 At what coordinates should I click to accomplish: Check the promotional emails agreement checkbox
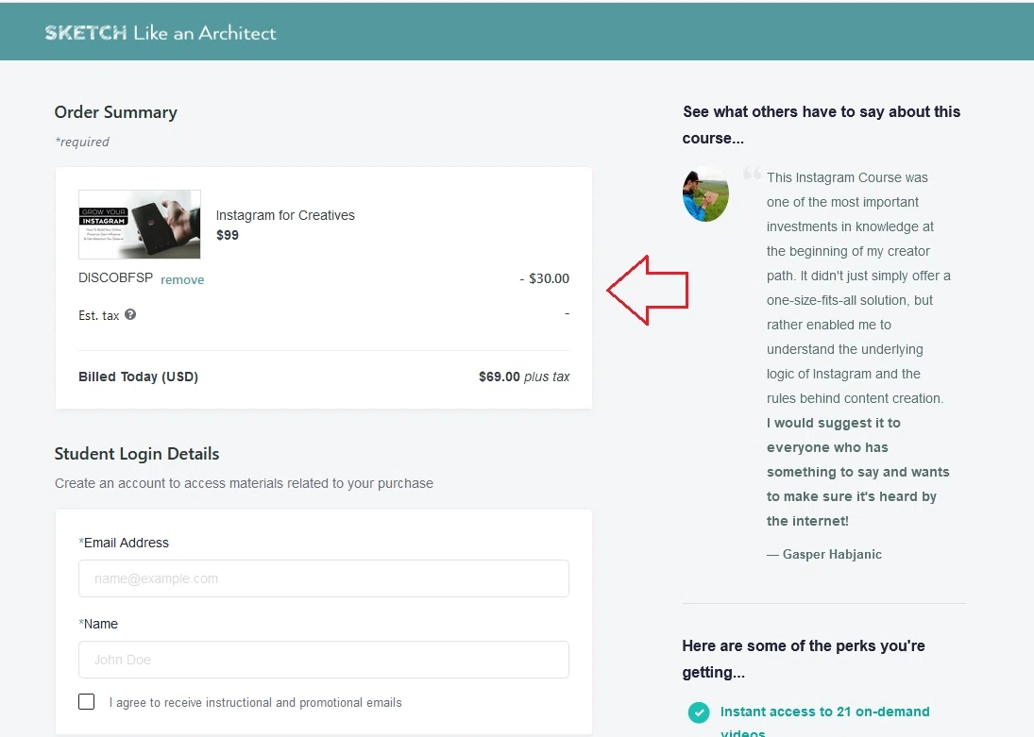(87, 702)
